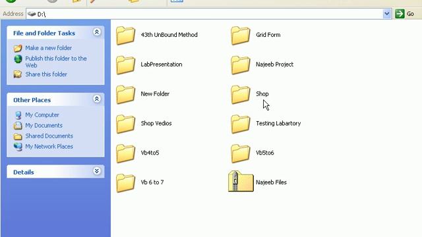Collapse the File and Folder Tasks panel
Screen dimensions: 422x237
coord(97,32)
